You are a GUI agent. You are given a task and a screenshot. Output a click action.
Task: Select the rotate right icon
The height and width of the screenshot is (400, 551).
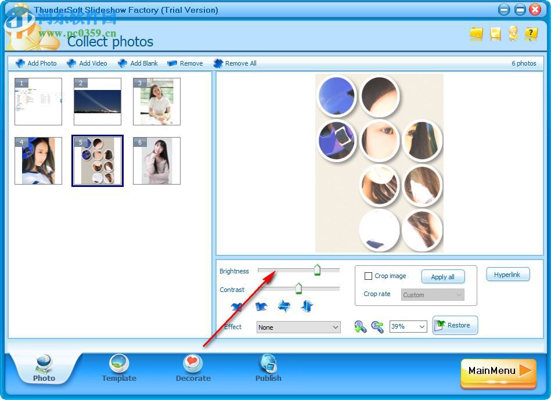pyautogui.click(x=261, y=307)
